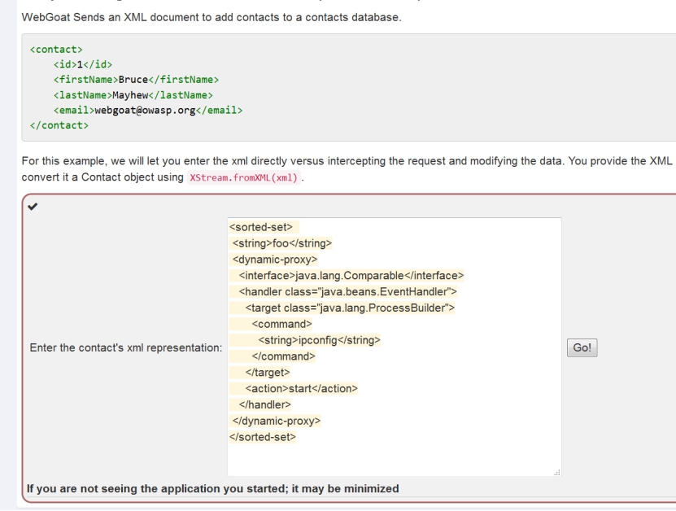Click the 'WebGoat Sends an XML document' sentence
The height and width of the screenshot is (511, 676).
tap(212, 17)
